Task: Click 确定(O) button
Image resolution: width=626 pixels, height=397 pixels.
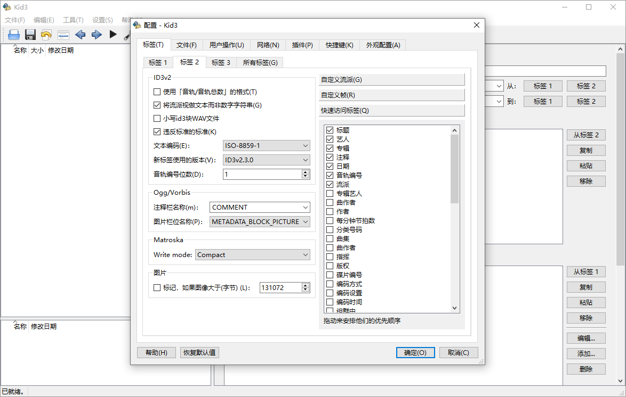Action: click(415, 353)
